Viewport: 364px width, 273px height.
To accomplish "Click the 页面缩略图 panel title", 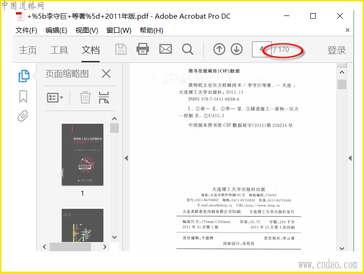I will click(67, 74).
